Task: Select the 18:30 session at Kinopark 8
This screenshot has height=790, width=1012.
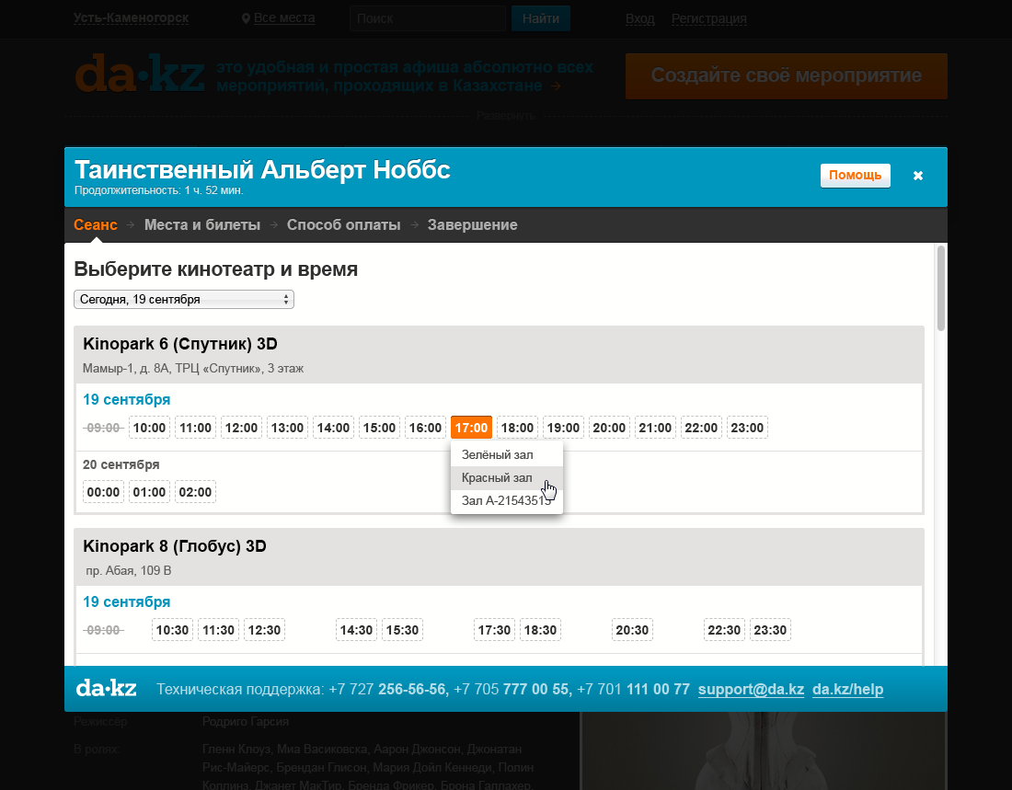Action: (540, 630)
